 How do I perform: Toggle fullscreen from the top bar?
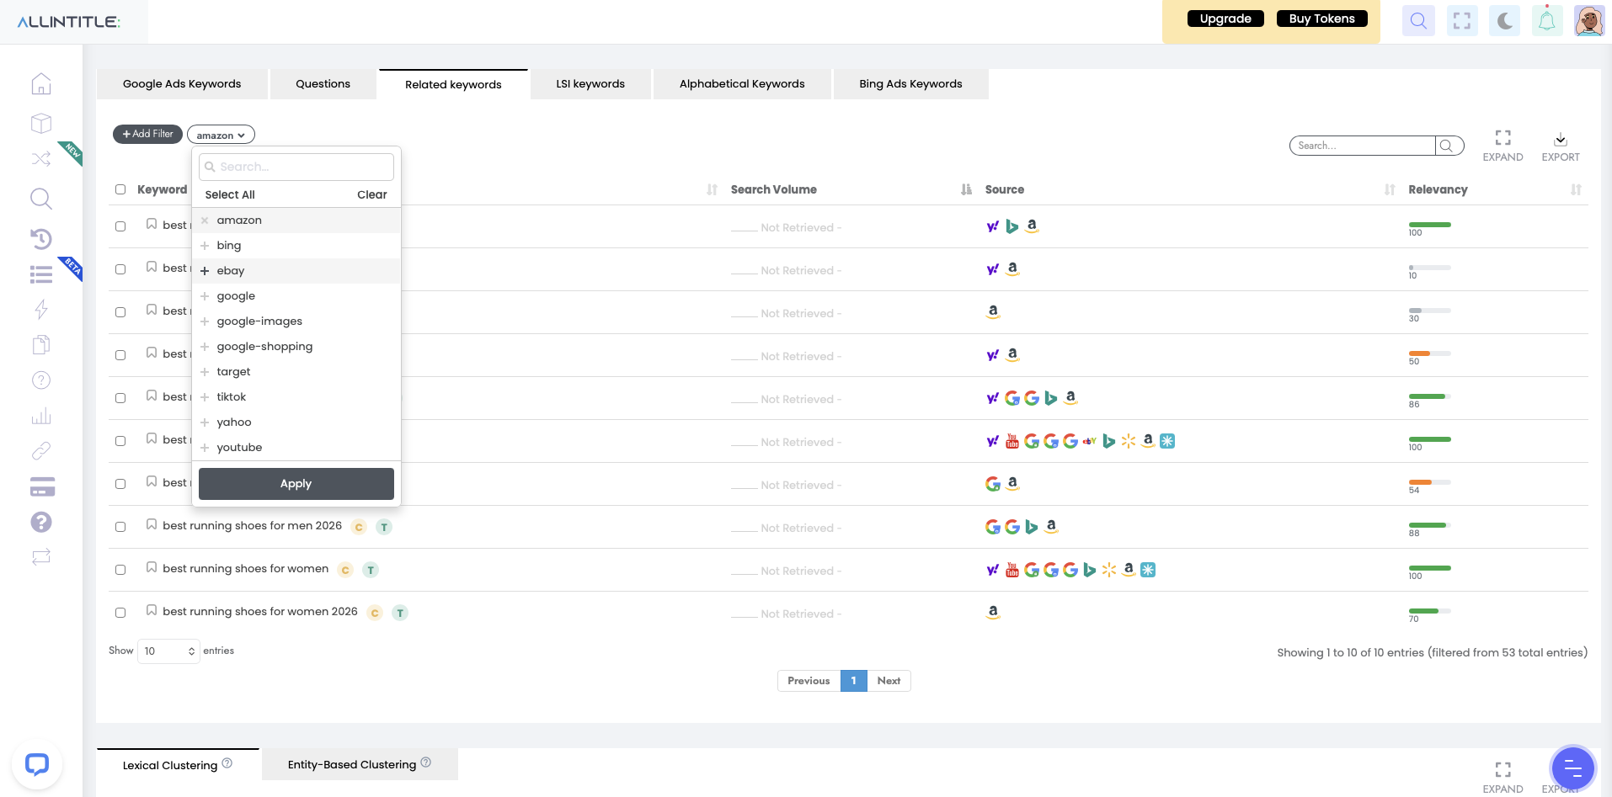coord(1462,20)
